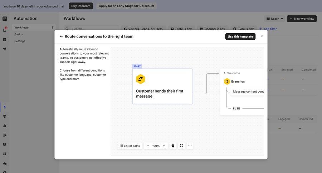
Task: Open Contacts people icon in left rail
Action: [x=5, y=135]
